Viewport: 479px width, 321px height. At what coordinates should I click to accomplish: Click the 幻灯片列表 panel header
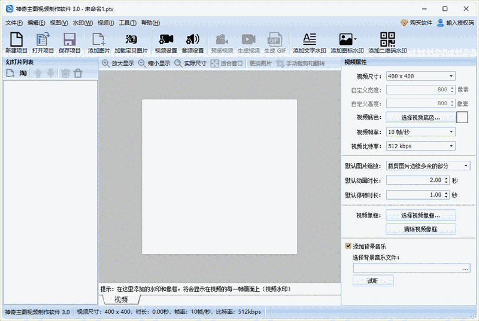click(50, 62)
